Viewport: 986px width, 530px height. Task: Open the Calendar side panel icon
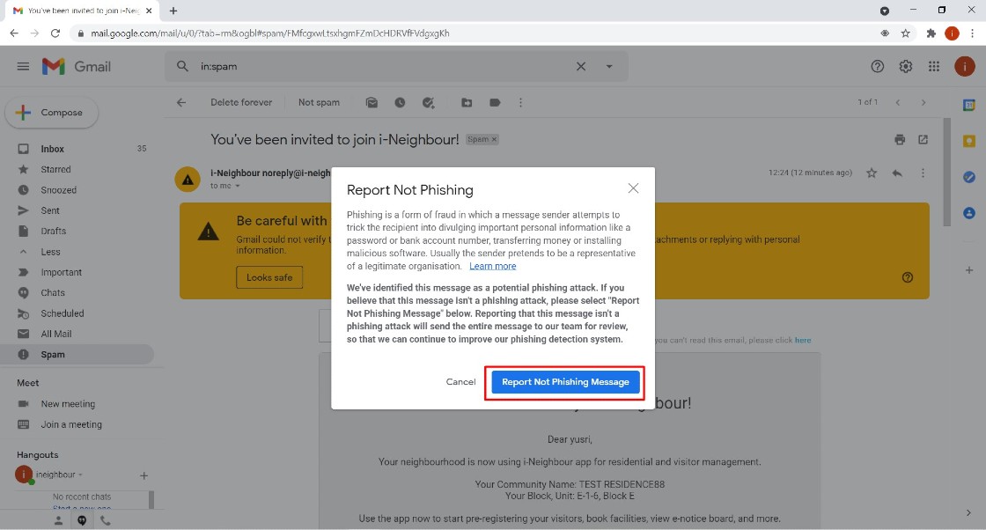(969, 105)
